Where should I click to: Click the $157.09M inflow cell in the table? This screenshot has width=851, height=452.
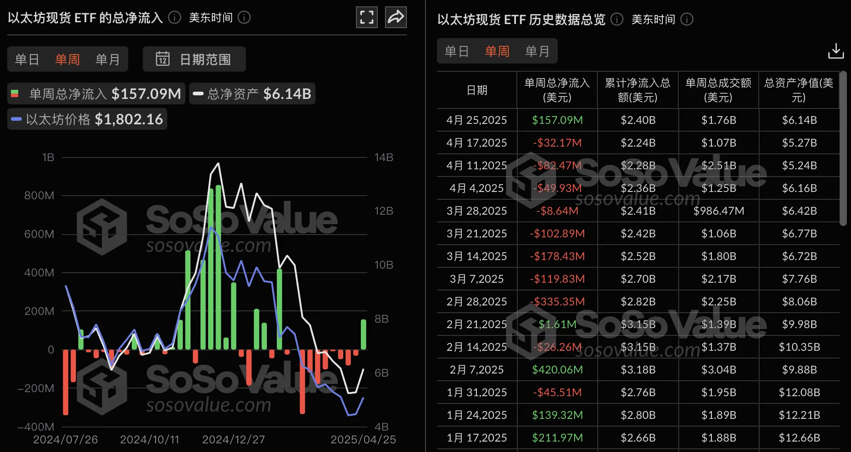(x=557, y=120)
